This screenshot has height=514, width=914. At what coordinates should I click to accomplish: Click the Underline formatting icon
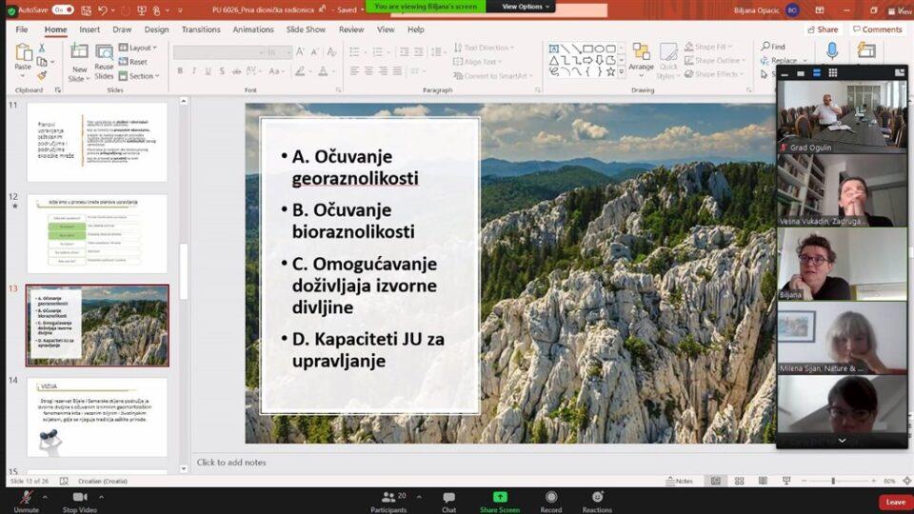click(x=209, y=71)
